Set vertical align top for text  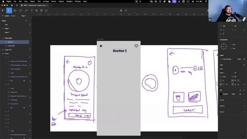tap(232, 85)
